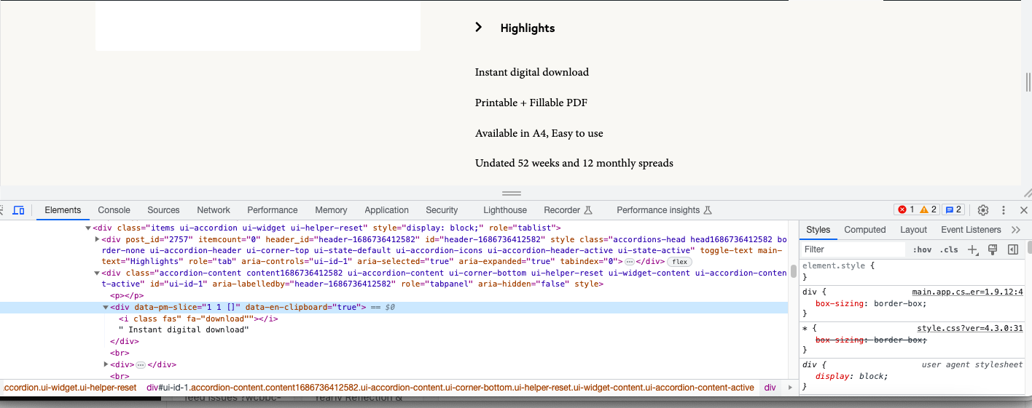This screenshot has width=1032, height=408.
Task: Focus the Styles Filter input field
Action: coord(854,249)
